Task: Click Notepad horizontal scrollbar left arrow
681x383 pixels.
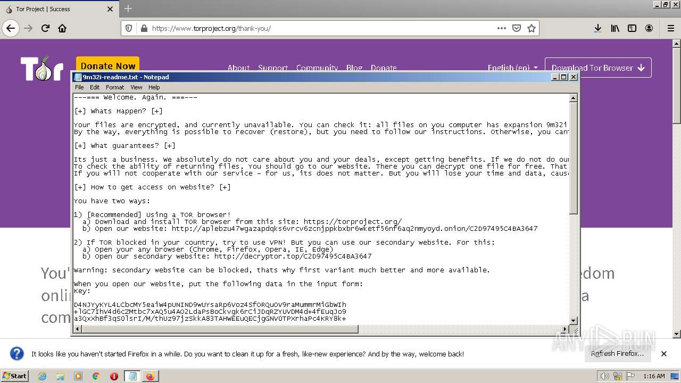Action: tap(78, 329)
